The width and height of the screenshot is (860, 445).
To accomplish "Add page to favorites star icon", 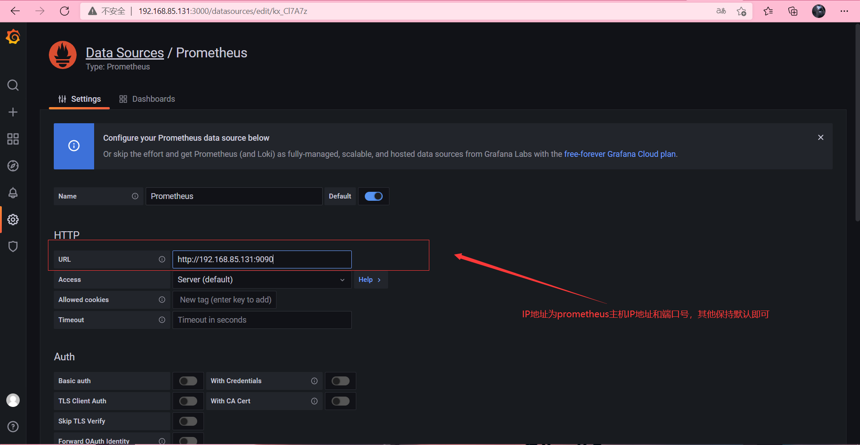I will tap(742, 11).
